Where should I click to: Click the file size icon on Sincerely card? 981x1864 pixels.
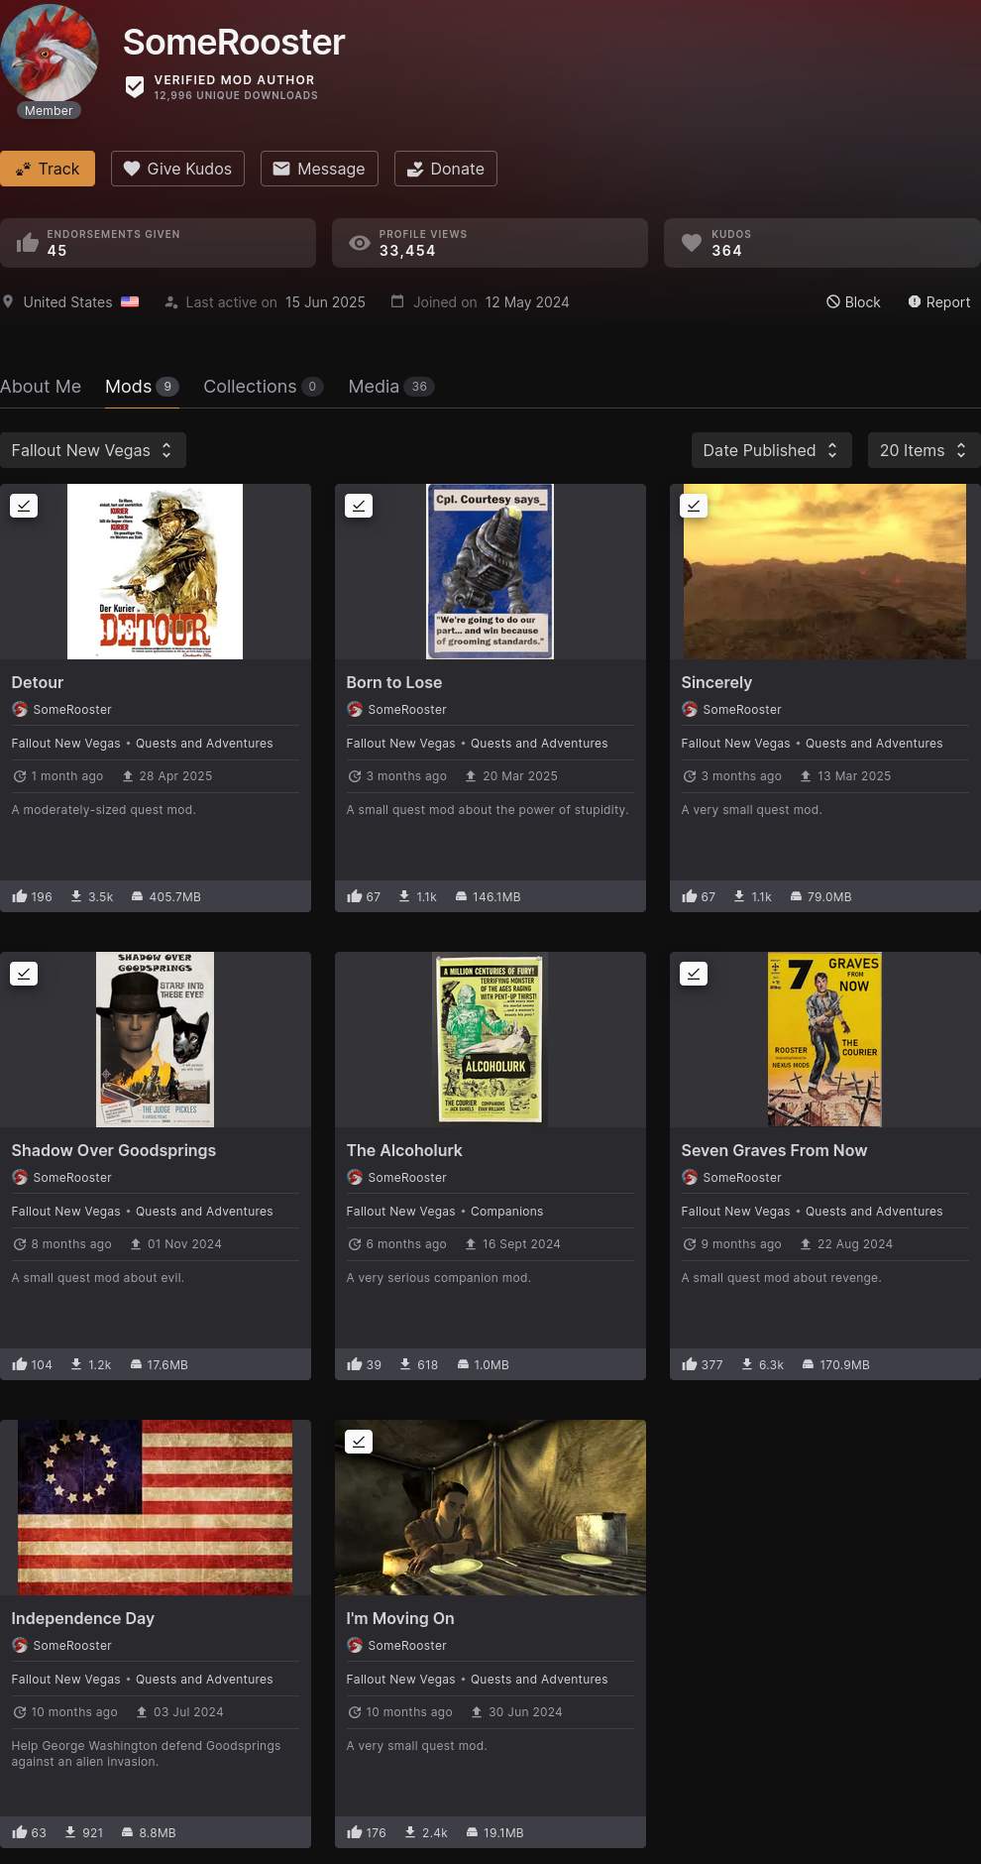(796, 896)
